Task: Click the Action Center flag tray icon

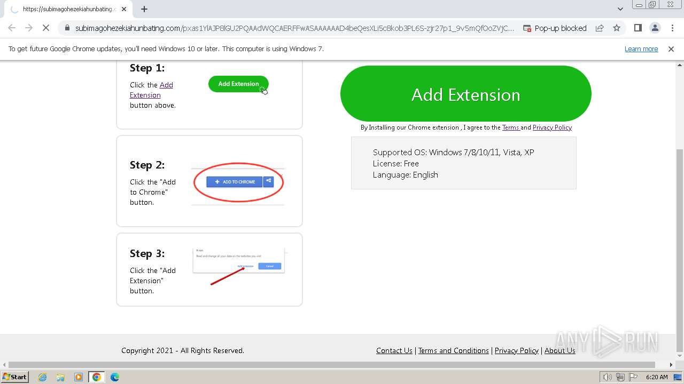Action: 633,377
